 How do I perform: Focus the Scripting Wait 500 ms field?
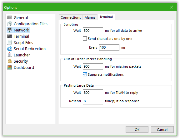tap(93, 31)
